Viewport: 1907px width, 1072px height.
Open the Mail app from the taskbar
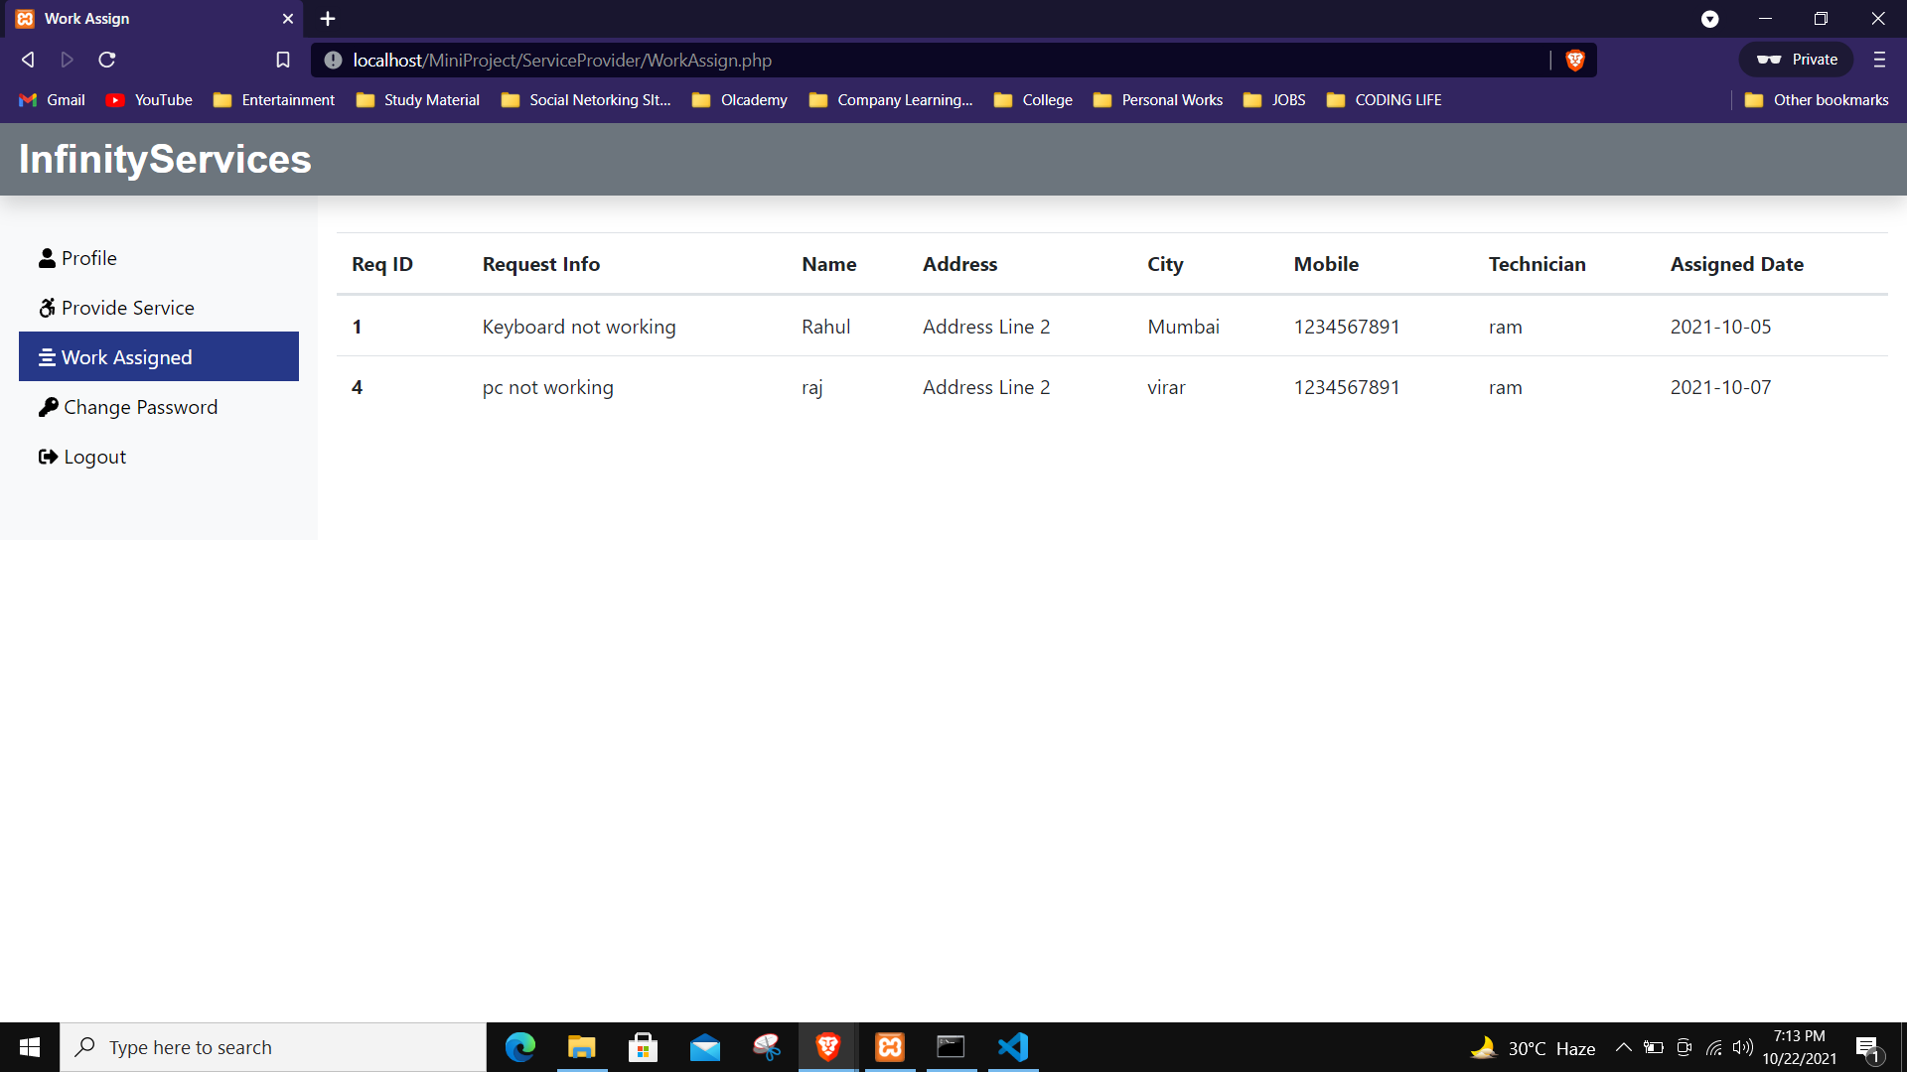[704, 1046]
